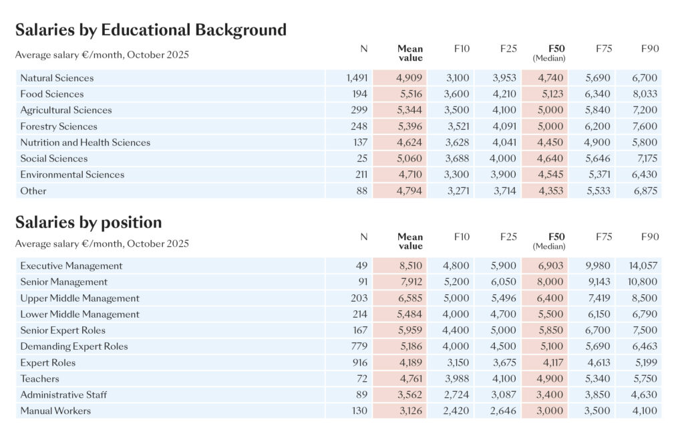This screenshot has width=684, height=438.
Task: Click Expert Roles N count 916
Action: (357, 362)
